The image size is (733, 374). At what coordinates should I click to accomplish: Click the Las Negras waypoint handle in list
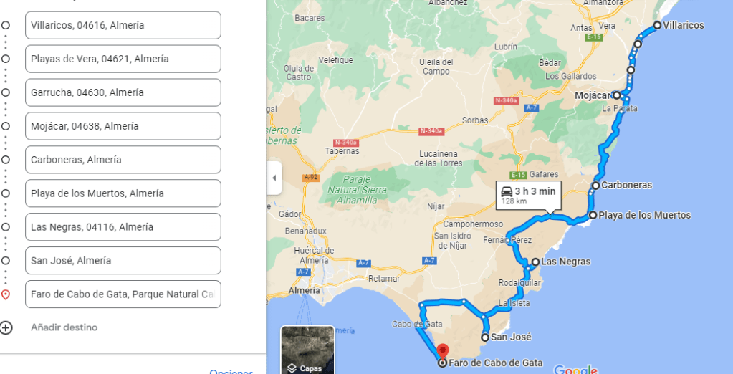[6, 227]
